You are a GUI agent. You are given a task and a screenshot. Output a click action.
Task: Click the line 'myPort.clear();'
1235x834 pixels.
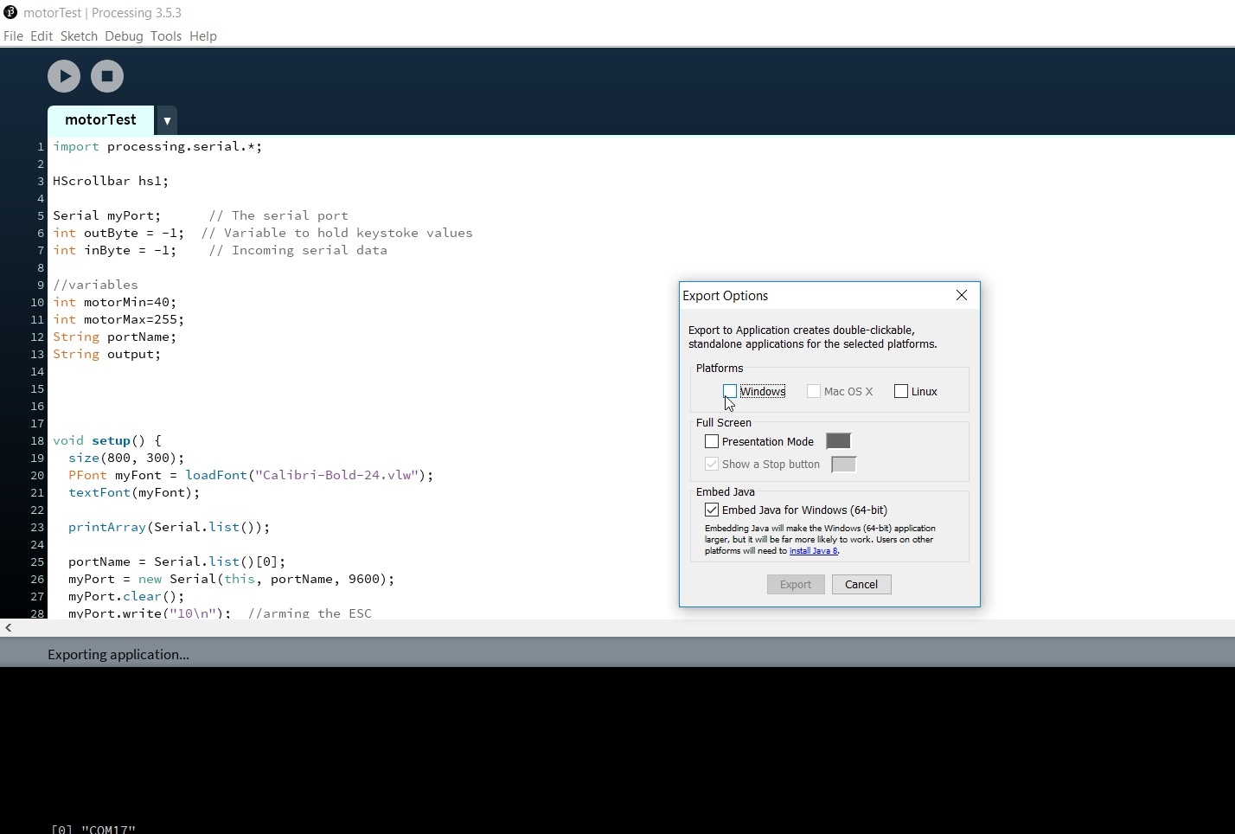[x=126, y=596]
